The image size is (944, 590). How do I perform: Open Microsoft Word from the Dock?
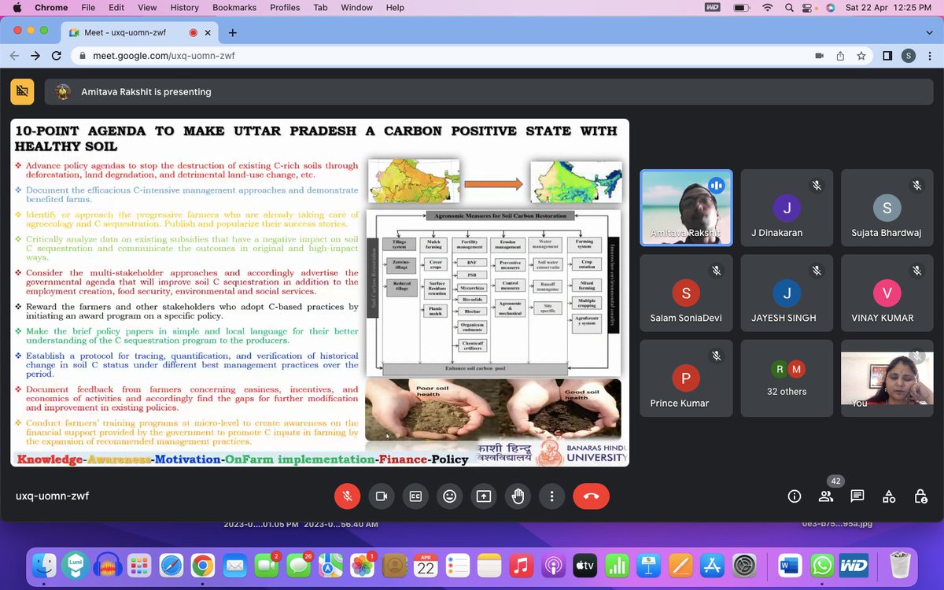click(788, 565)
